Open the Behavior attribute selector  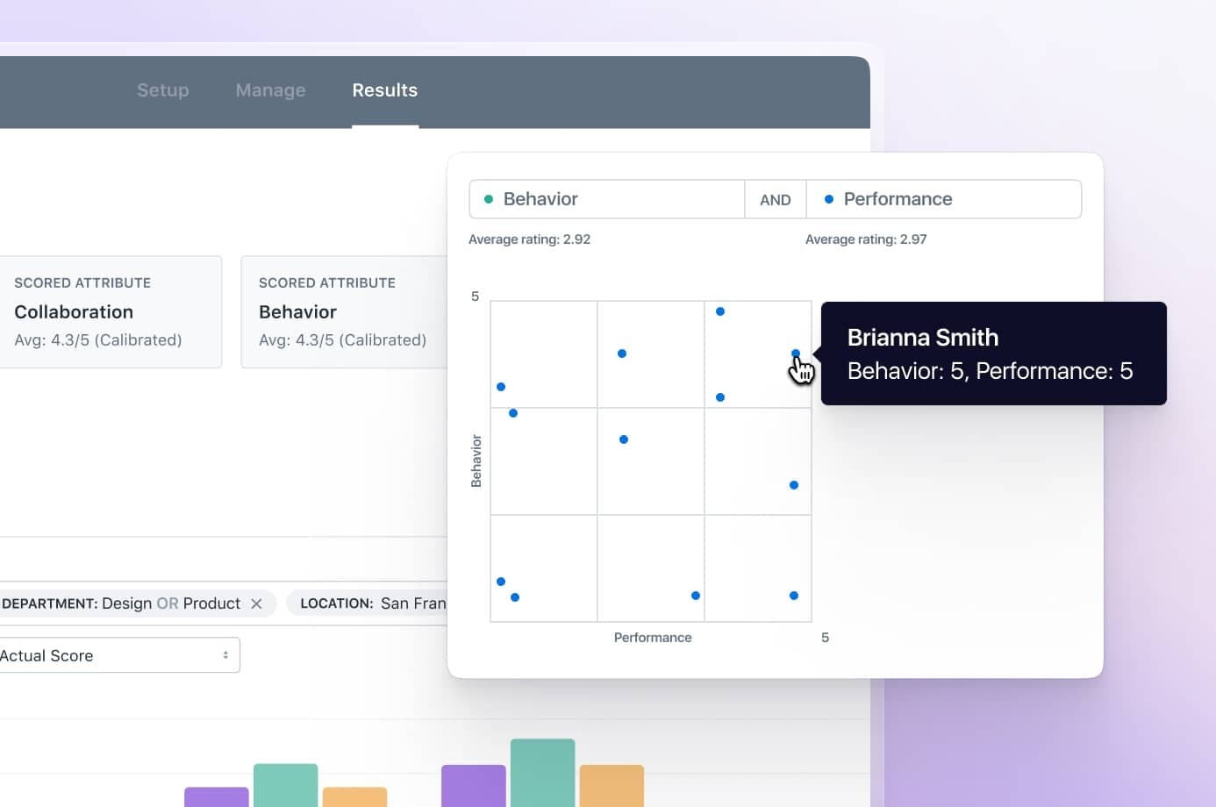click(x=606, y=199)
